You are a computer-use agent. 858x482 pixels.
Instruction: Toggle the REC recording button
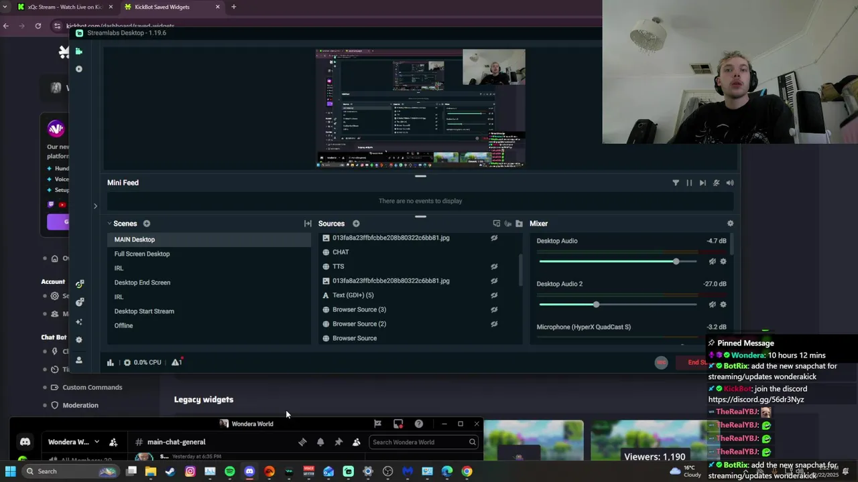coord(661,362)
